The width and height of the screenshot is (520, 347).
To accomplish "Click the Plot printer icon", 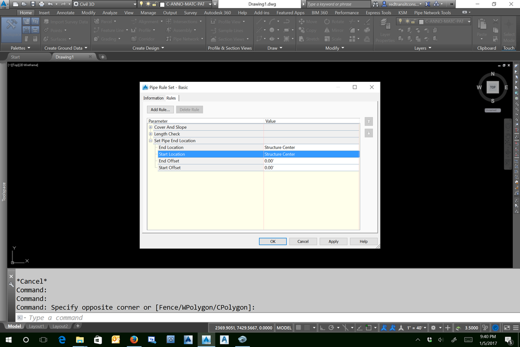I will 42,4.
